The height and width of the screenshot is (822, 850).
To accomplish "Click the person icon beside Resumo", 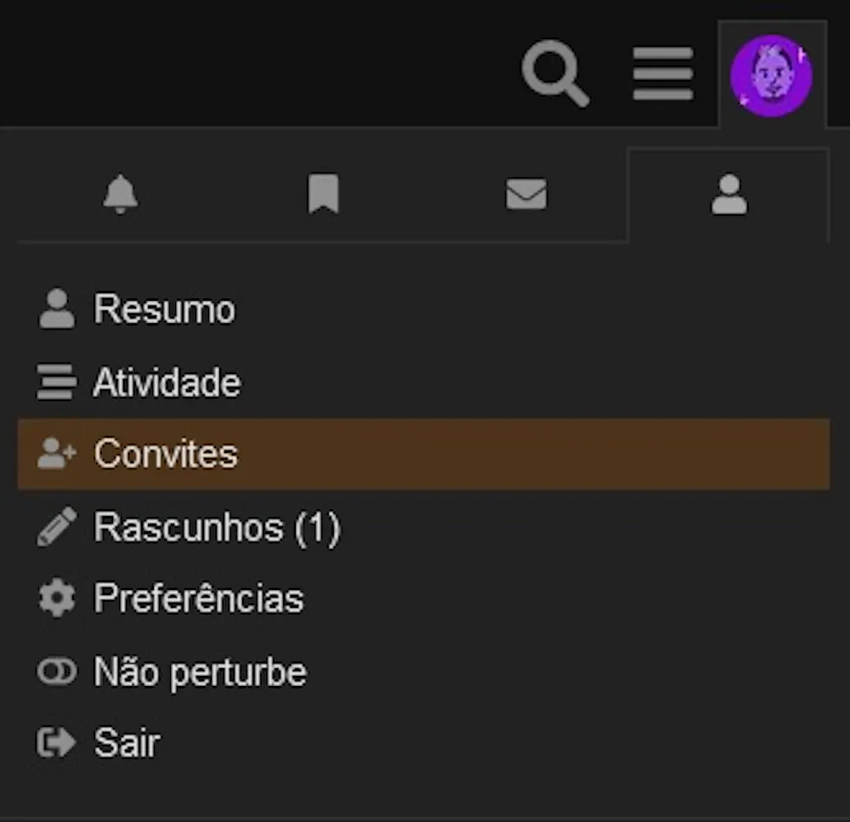I will pyautogui.click(x=57, y=309).
